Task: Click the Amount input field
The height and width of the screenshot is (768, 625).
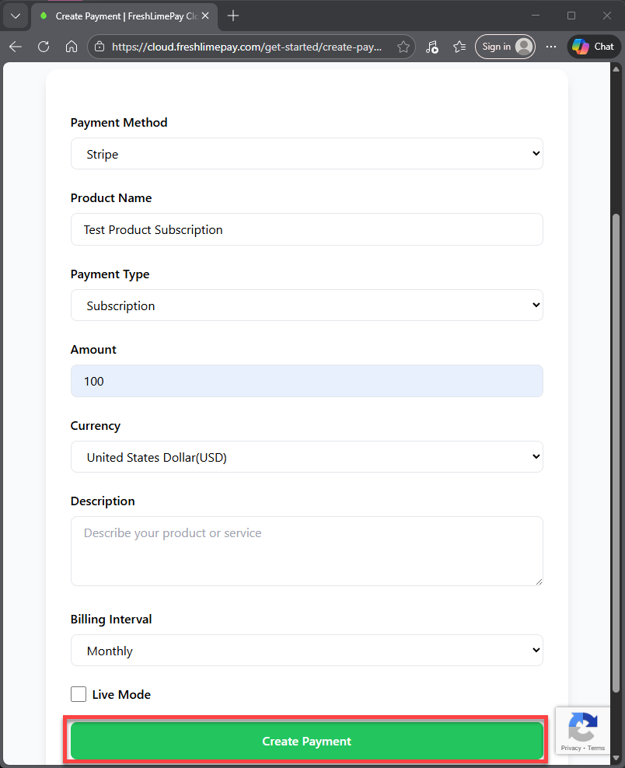Action: (306, 381)
